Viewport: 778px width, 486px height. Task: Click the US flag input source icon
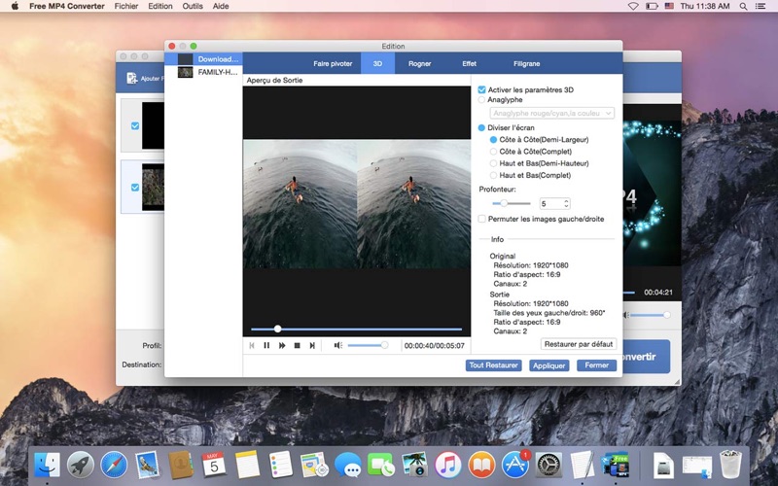[x=669, y=6]
